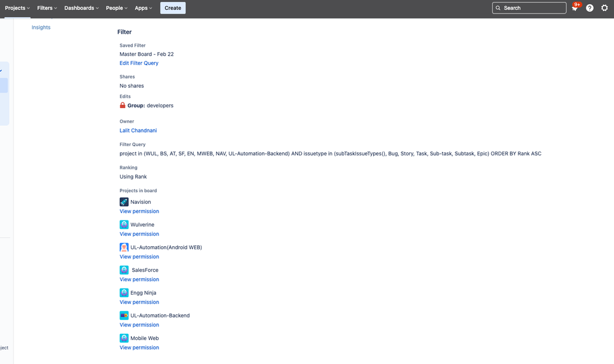Open owner Lalit Chandnani profile link
The width and height of the screenshot is (614, 364).
[x=138, y=131]
